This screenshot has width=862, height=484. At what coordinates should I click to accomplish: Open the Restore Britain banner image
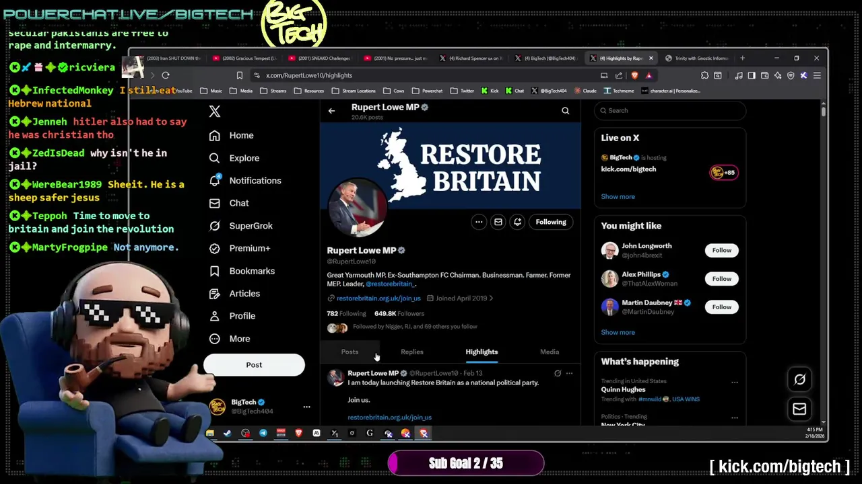451,165
